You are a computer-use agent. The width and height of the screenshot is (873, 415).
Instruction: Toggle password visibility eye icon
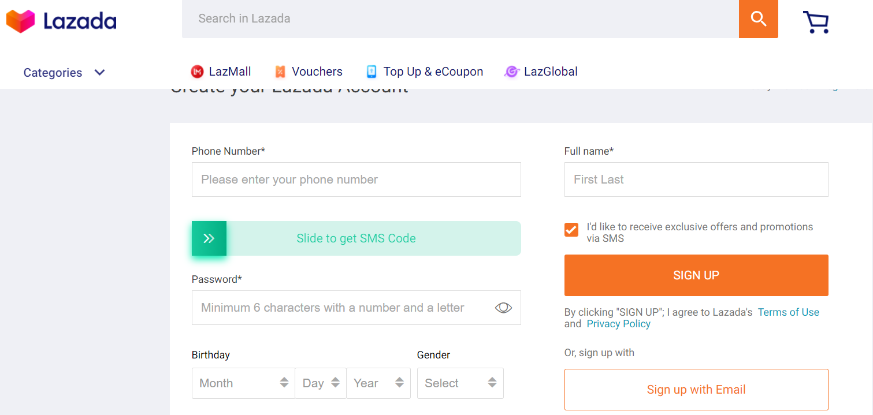point(503,308)
